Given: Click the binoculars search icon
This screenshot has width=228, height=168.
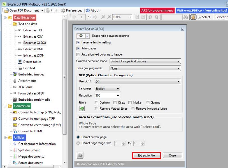Looking at the screenshot, I should pos(186,17).
